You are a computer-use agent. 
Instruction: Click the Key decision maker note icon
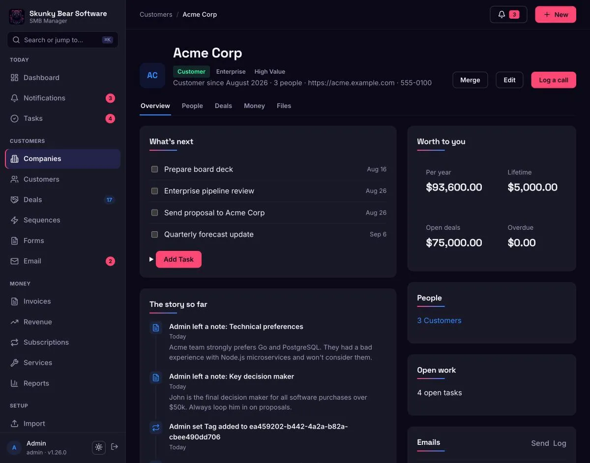pos(156,378)
